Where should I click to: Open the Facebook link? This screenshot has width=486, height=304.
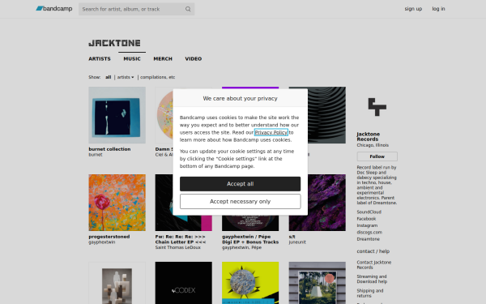[x=366, y=219]
